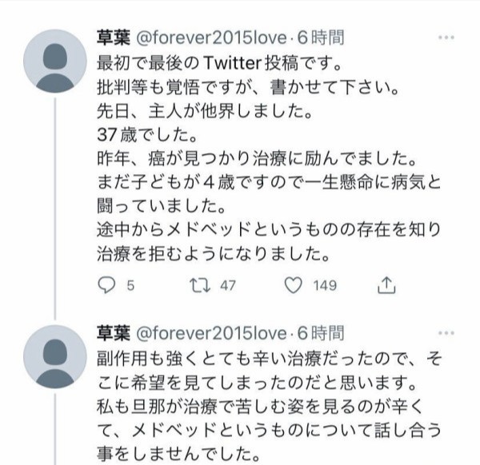Click the 草葉 display name on second tweet

click(110, 331)
